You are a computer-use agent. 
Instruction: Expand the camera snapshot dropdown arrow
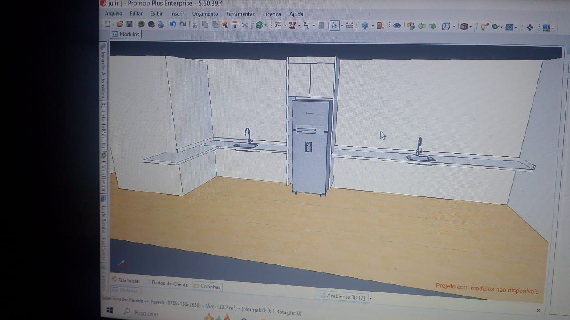[x=516, y=28]
